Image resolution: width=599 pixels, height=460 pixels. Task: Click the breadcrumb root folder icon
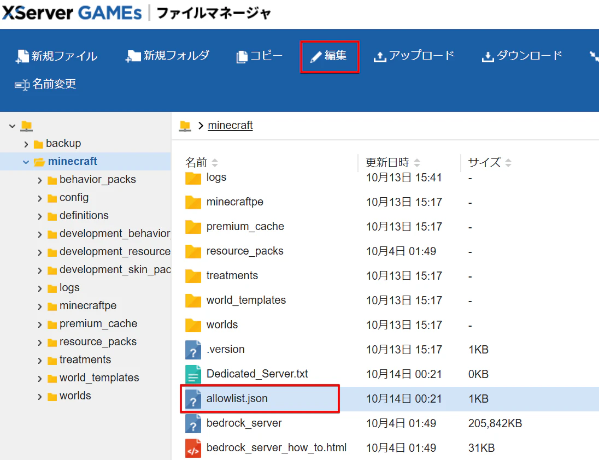tap(185, 125)
